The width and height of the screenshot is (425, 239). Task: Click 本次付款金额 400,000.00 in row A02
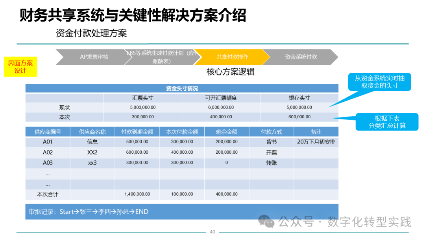tap(182, 153)
